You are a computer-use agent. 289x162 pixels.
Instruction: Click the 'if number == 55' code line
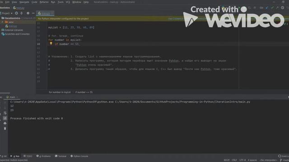67,44
